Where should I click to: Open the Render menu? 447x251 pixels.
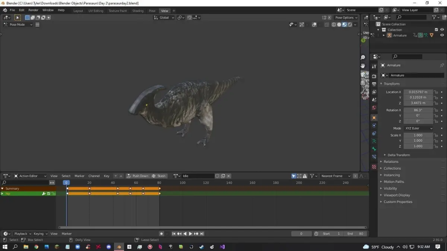pyautogui.click(x=34, y=10)
